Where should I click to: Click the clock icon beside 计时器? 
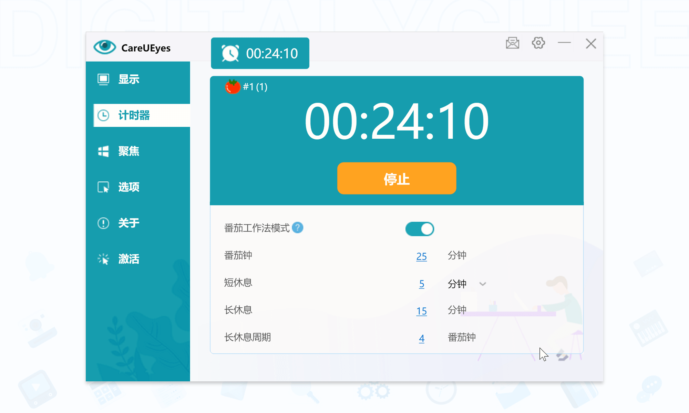pyautogui.click(x=103, y=115)
